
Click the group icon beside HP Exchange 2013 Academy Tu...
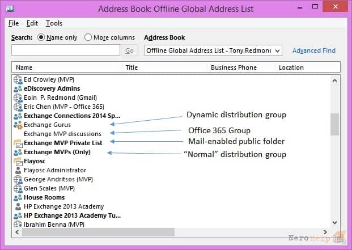point(18,216)
